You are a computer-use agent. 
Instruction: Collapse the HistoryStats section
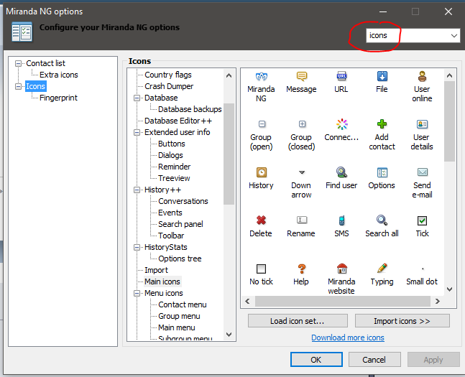137,248
